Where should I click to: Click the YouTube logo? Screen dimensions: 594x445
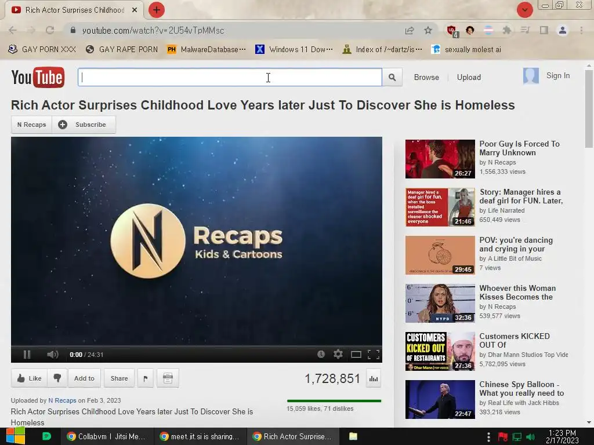pyautogui.click(x=38, y=77)
